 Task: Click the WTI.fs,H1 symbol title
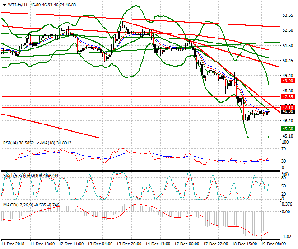point(18,5)
